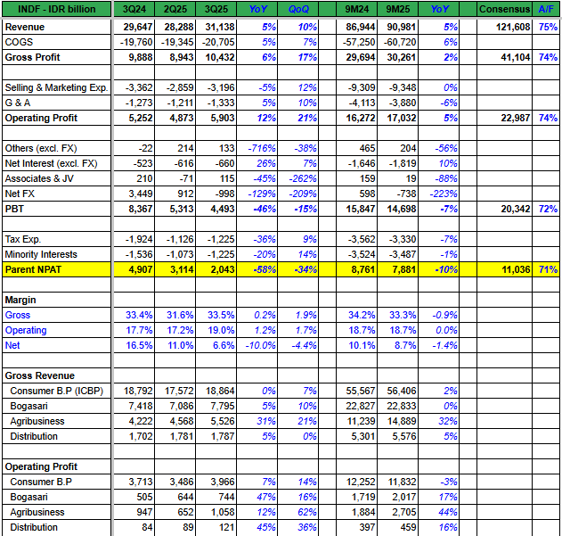This screenshot has width=562, height=536.
Task: Select the Tax Exp. row label
Action: point(23,239)
